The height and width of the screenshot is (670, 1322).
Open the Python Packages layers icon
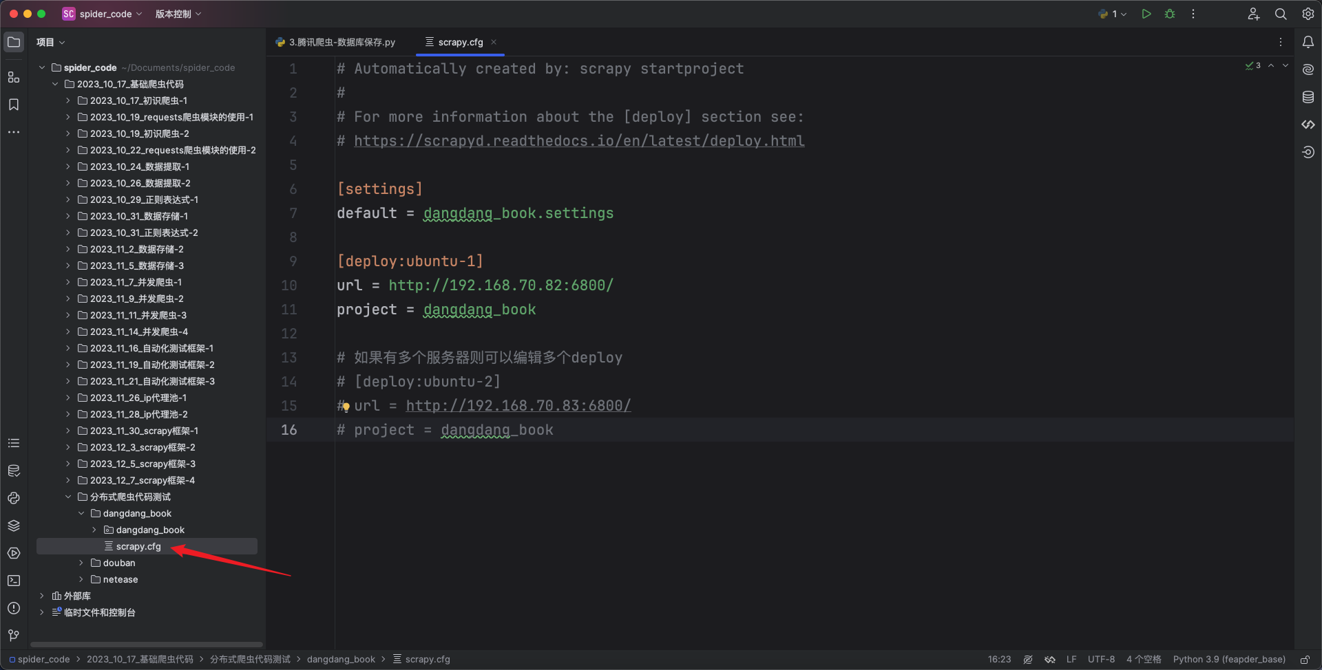click(x=14, y=526)
